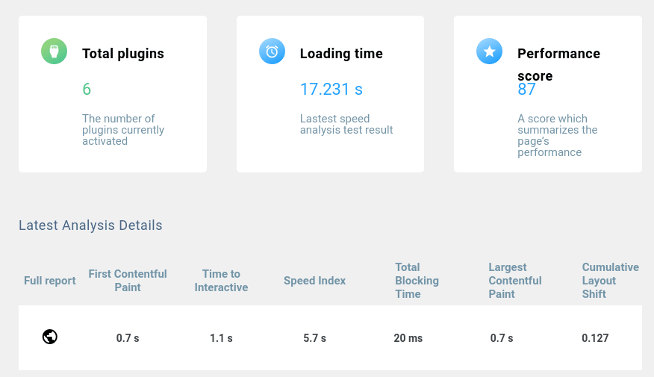Click the Total plugins heading
This screenshot has width=654, height=377.
click(x=123, y=54)
